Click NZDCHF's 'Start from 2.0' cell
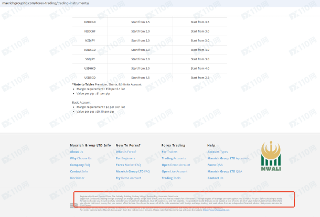The image size is (320, 217). point(141,31)
